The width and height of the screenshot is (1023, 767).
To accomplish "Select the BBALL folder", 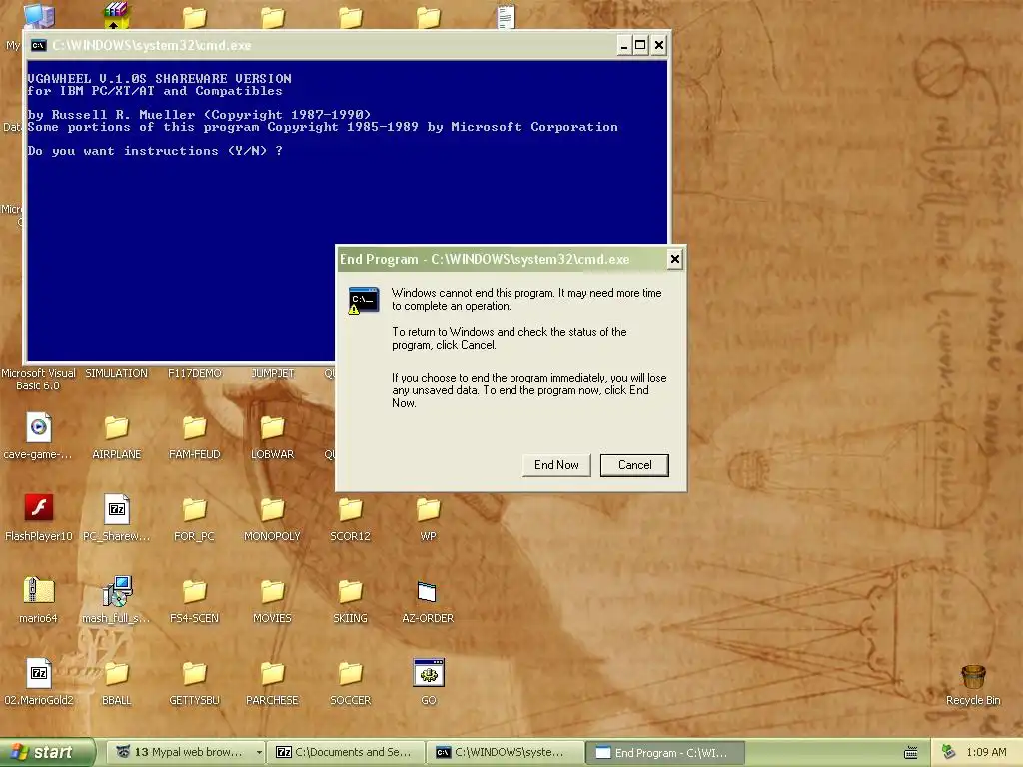I will coord(117,674).
